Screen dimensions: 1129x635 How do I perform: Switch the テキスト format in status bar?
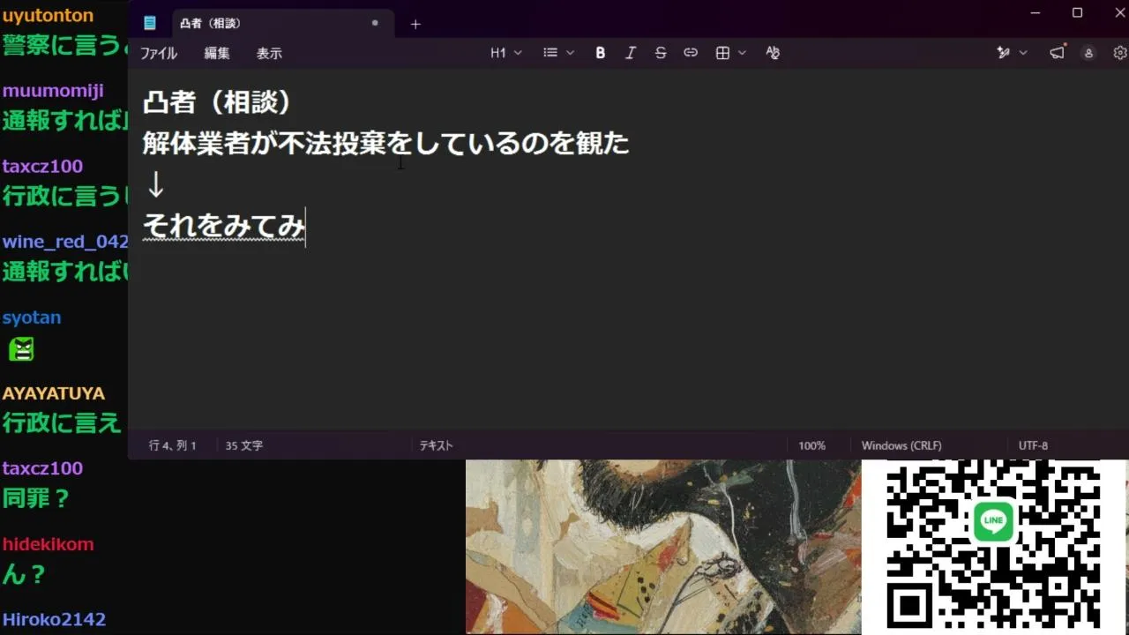click(x=436, y=445)
